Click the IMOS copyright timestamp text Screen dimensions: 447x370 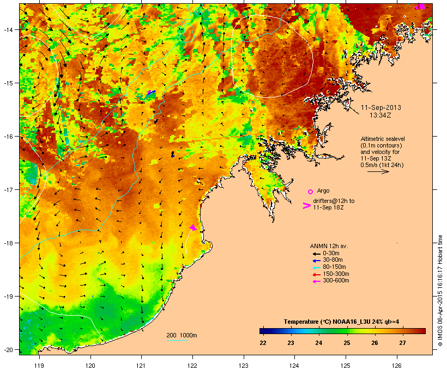click(x=440, y=291)
